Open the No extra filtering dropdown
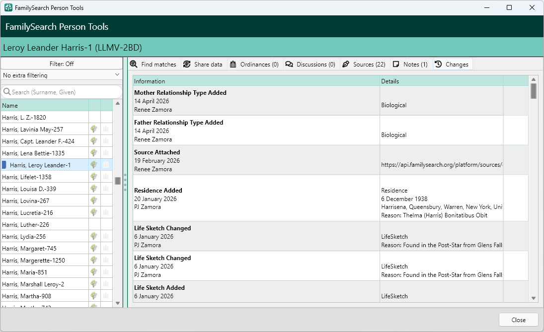 coord(62,75)
